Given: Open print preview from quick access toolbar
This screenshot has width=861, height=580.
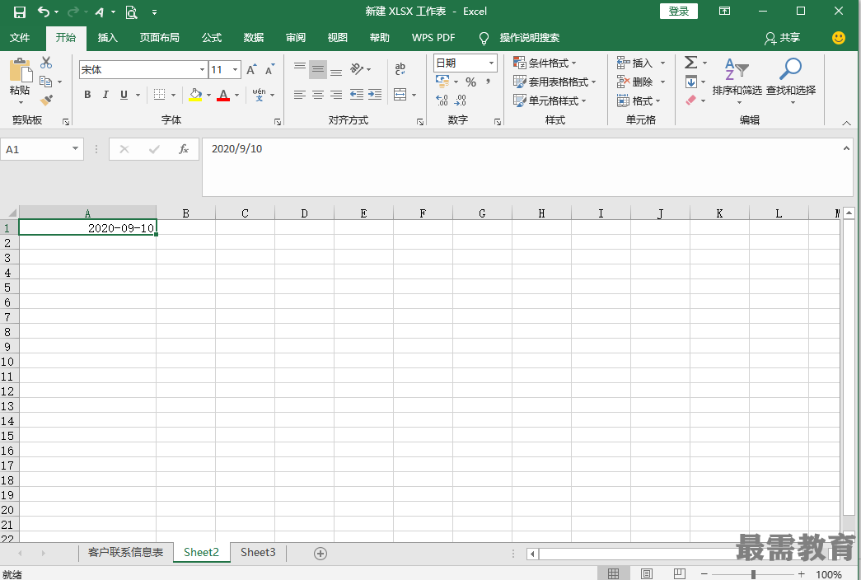Looking at the screenshot, I should coord(131,12).
